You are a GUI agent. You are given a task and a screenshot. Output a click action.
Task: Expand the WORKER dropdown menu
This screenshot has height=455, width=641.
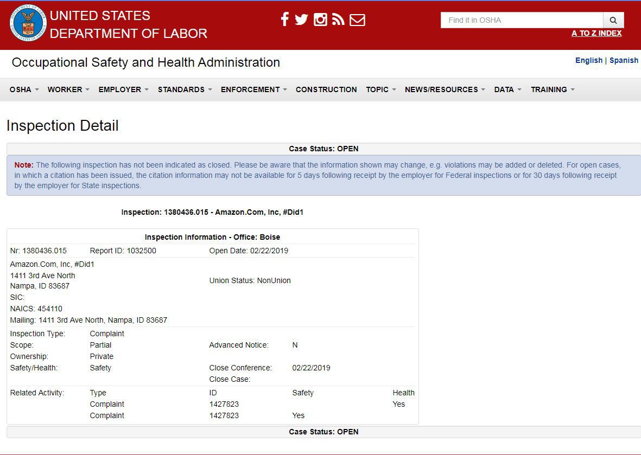tap(68, 89)
